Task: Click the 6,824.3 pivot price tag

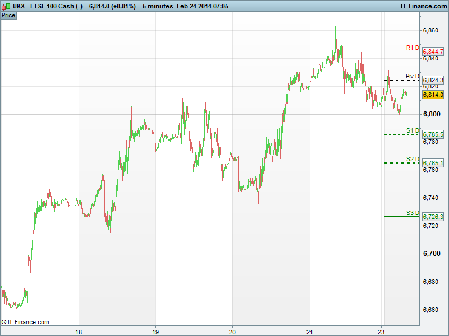Action: 433,80
